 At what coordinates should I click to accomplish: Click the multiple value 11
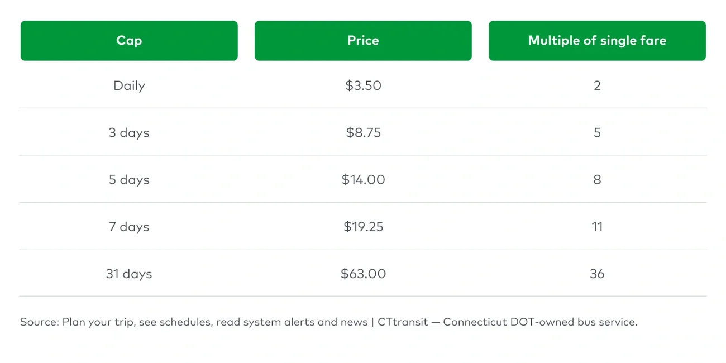pyautogui.click(x=597, y=227)
